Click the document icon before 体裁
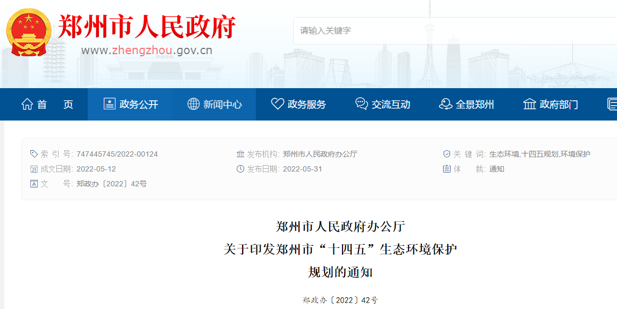The height and width of the screenshot is (309, 617). [x=446, y=169]
